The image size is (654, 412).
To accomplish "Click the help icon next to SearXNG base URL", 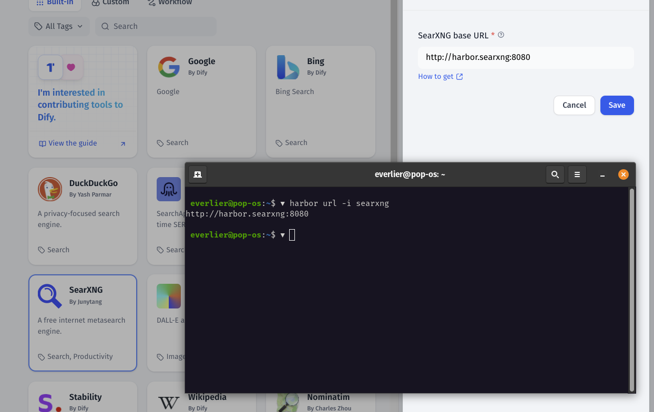I will click(501, 35).
